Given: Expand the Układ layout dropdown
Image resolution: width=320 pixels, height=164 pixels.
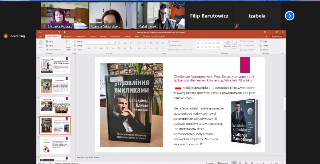Looking at the screenshot, I should pos(79,42).
